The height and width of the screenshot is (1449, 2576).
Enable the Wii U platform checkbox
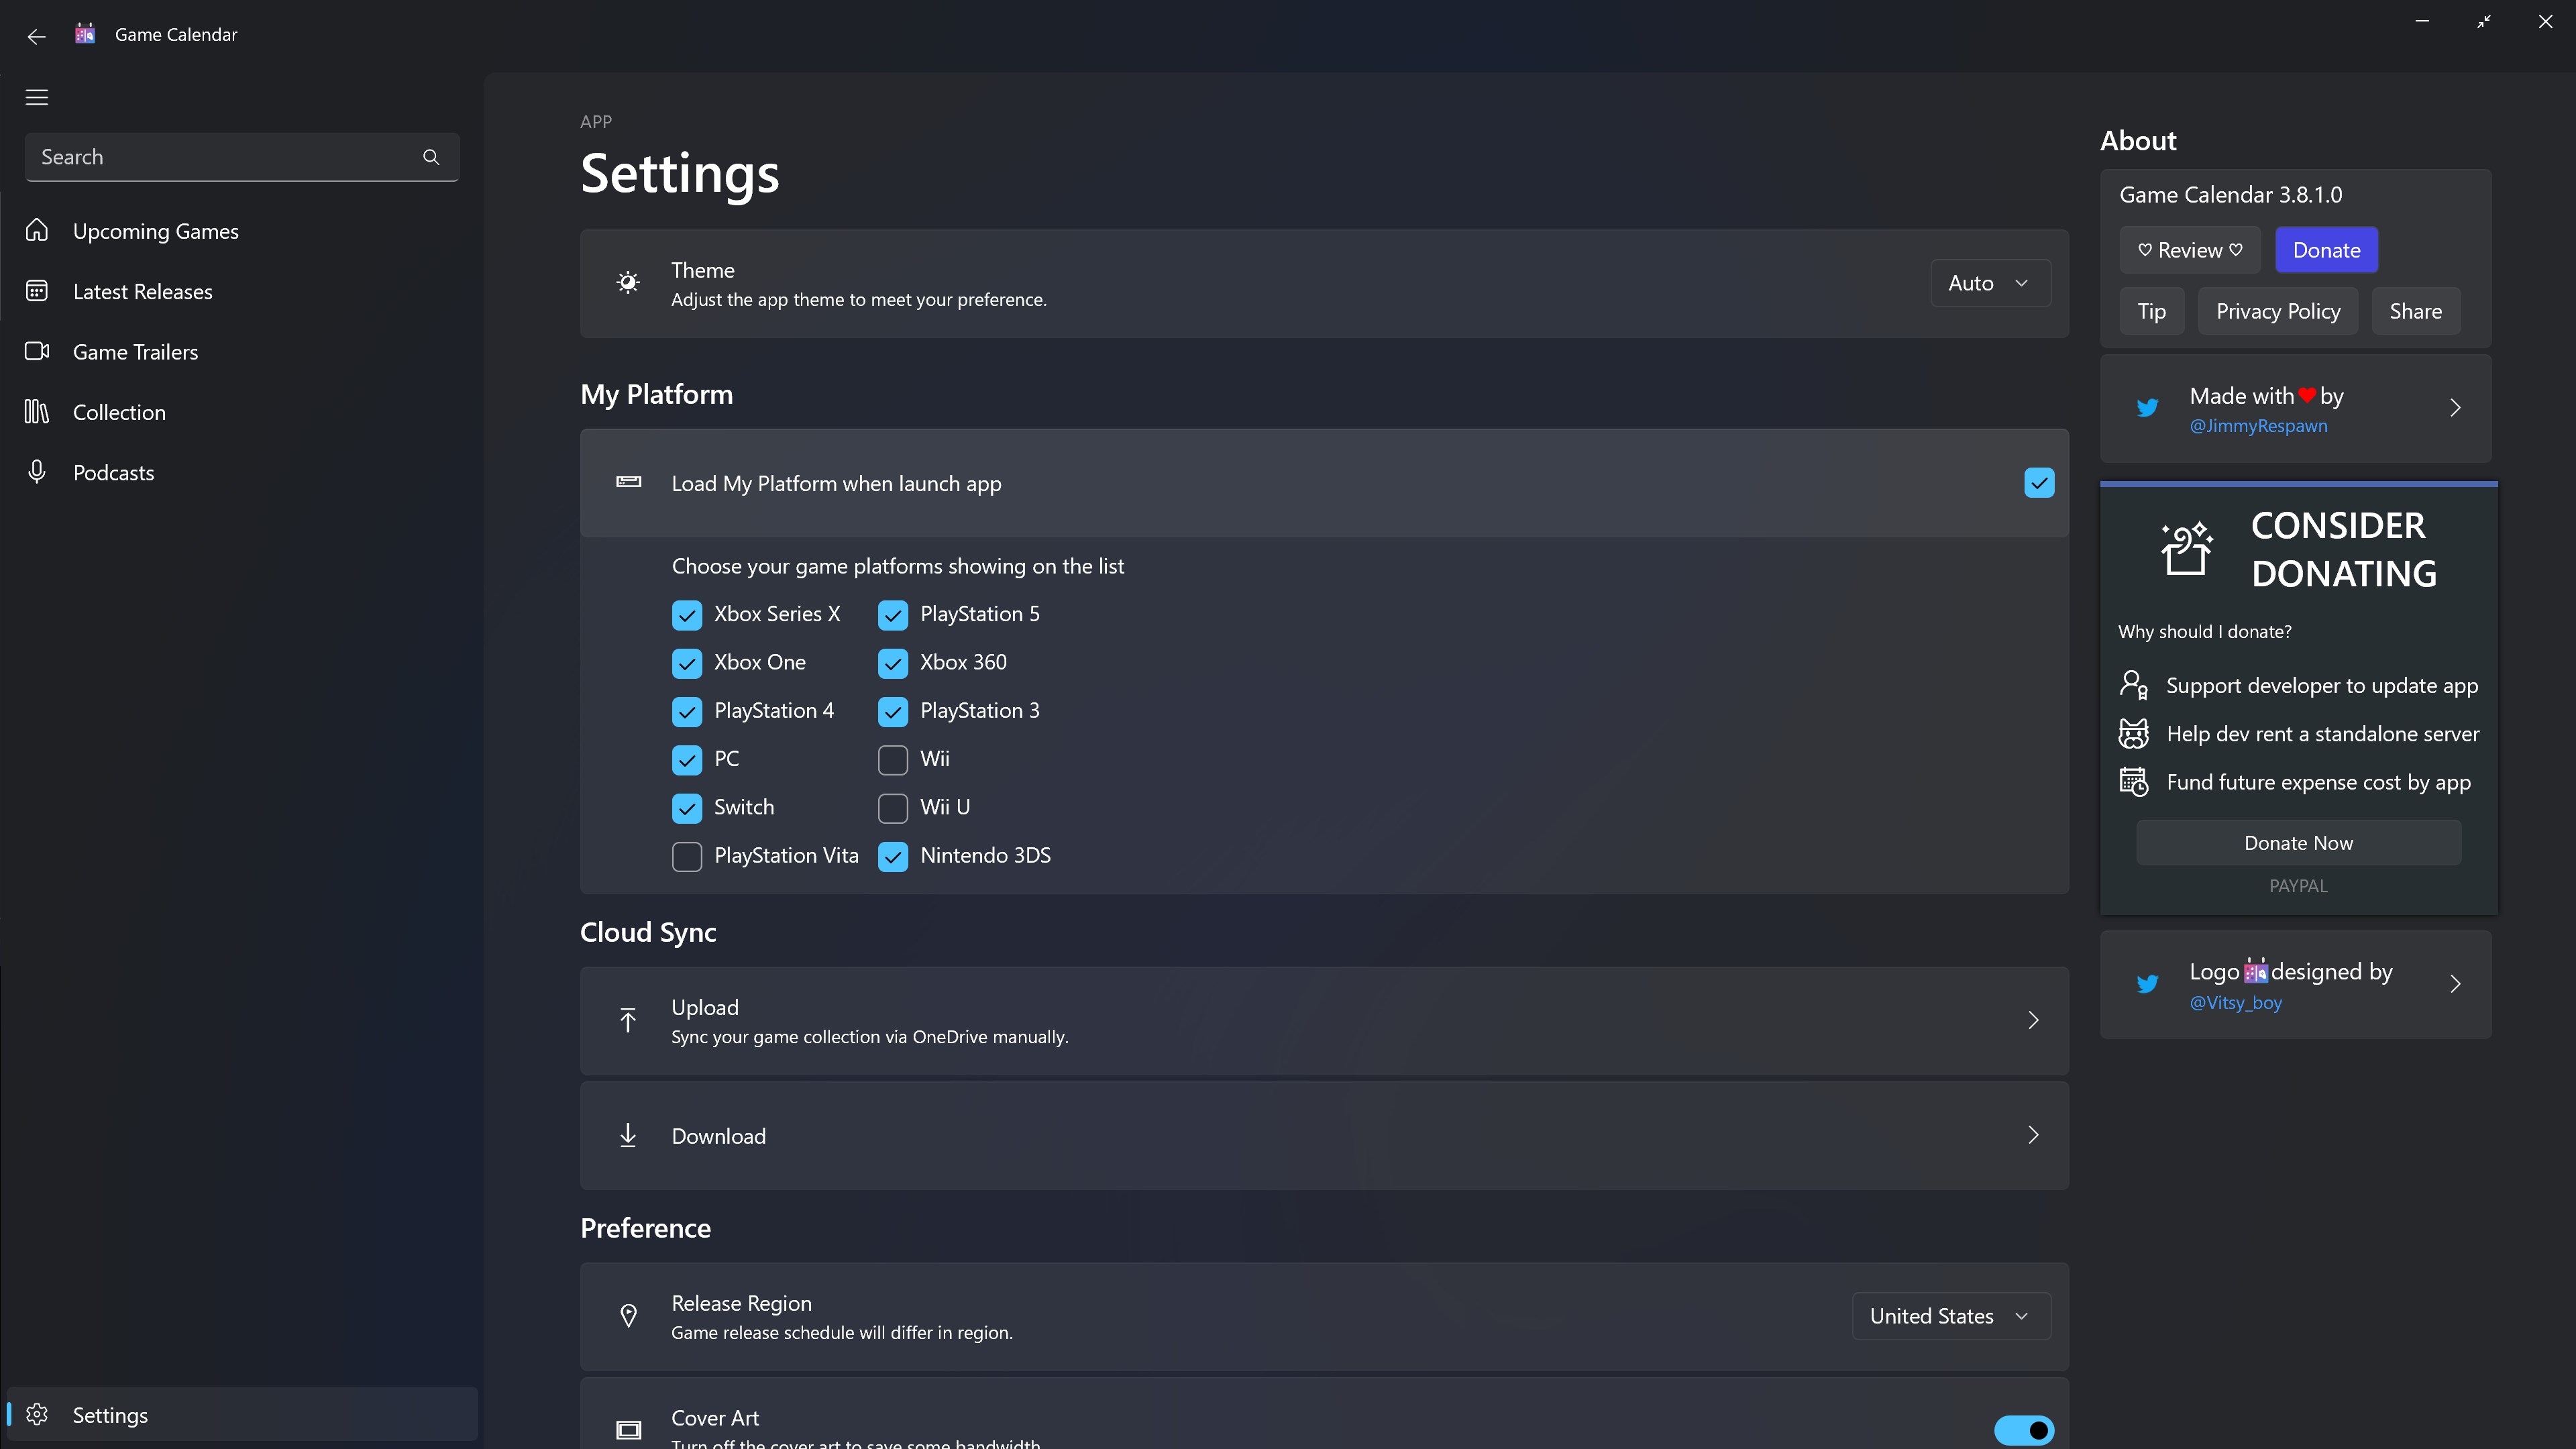coord(893,808)
